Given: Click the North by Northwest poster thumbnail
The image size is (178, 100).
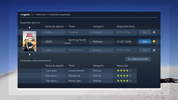Looking at the screenshot, I should tap(29, 41).
